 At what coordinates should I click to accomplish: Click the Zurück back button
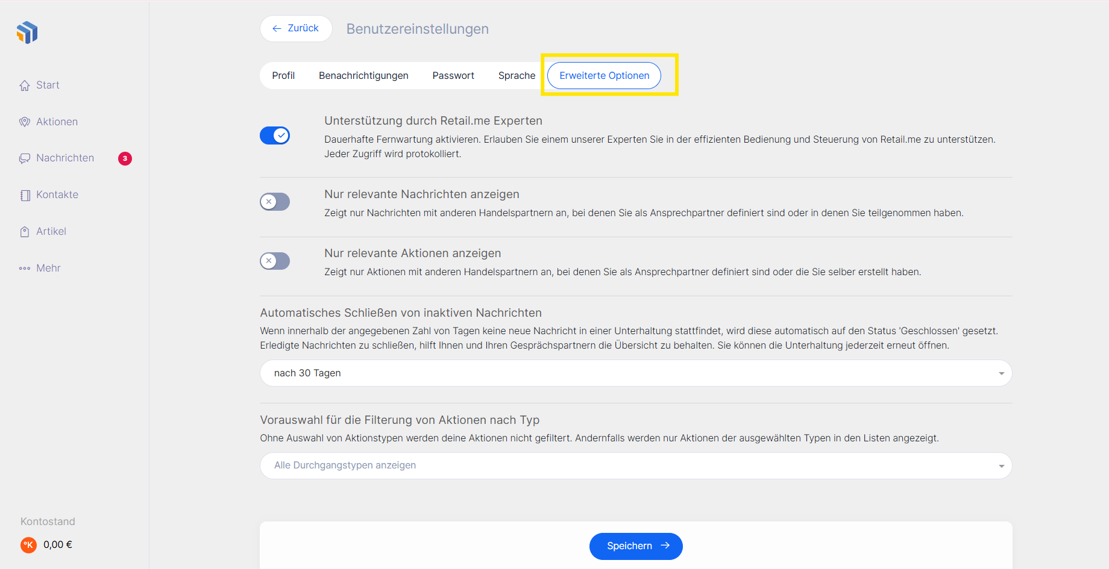(296, 28)
